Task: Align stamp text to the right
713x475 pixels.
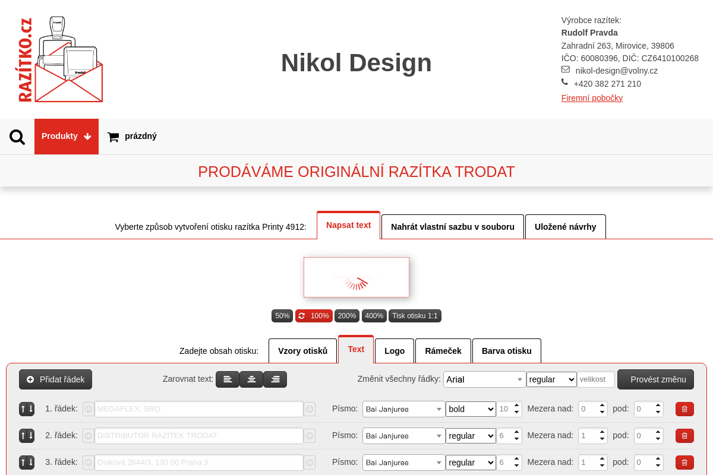Action: (275, 379)
